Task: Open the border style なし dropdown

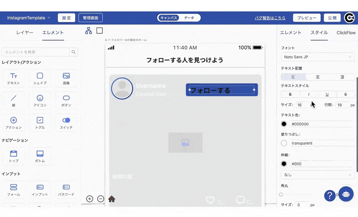Action: click(x=318, y=175)
